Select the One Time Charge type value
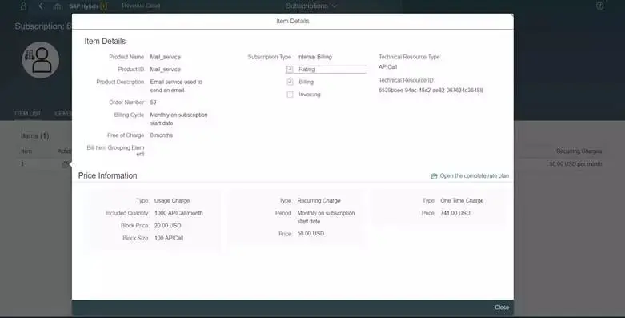 462,201
